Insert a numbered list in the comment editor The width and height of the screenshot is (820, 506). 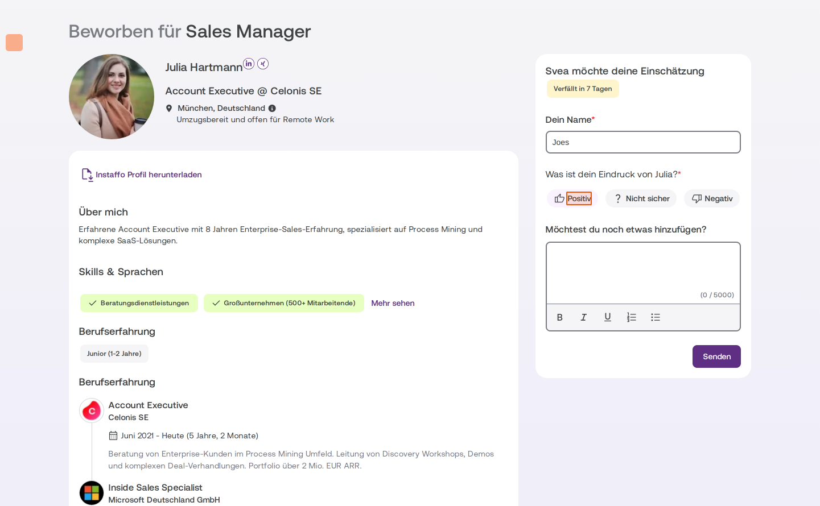point(632,317)
